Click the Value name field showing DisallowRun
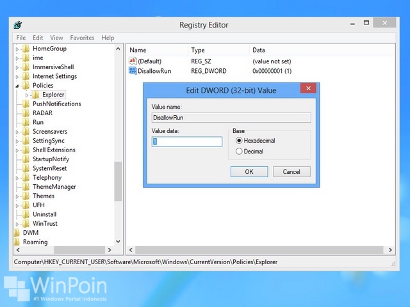410x307 pixels. [x=231, y=118]
